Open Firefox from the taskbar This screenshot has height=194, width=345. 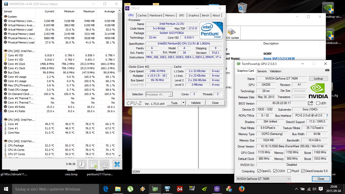click(x=242, y=189)
